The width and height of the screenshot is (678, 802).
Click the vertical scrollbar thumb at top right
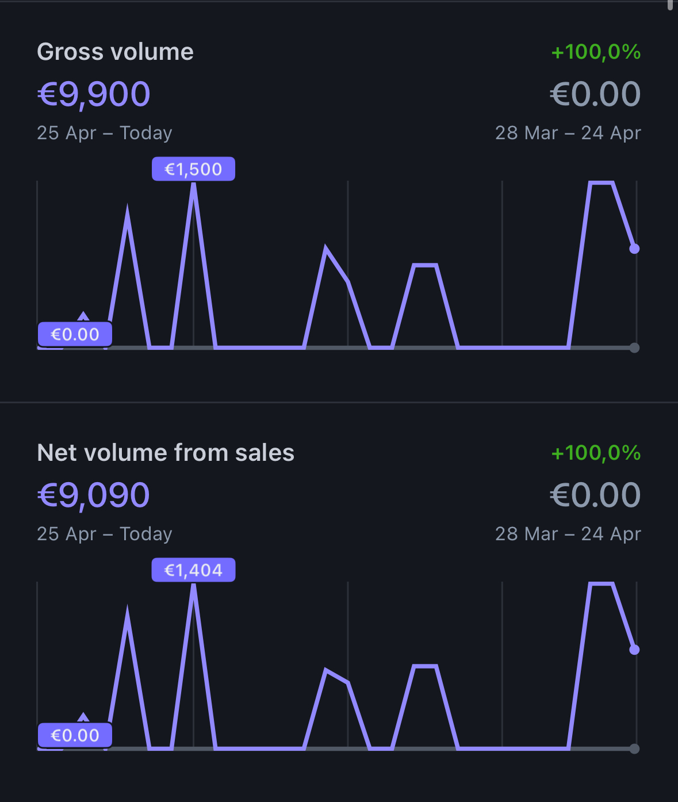coord(670,5)
